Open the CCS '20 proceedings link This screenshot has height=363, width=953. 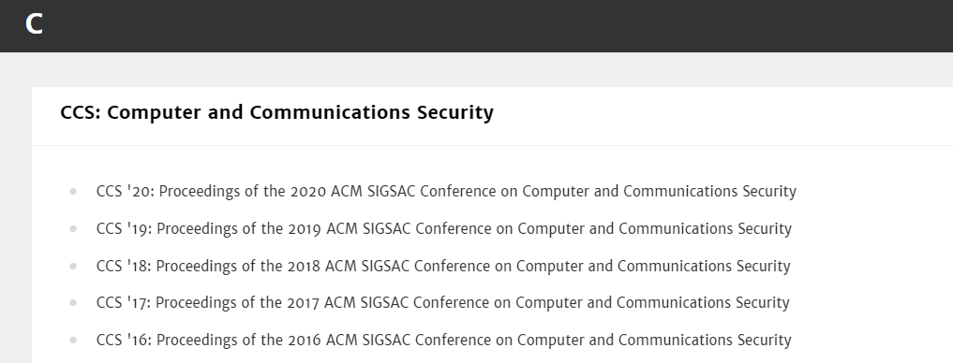[x=446, y=191]
